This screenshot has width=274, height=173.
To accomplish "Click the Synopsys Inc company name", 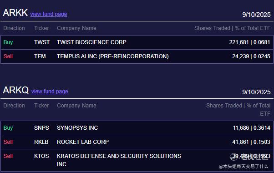I will click(77, 128).
